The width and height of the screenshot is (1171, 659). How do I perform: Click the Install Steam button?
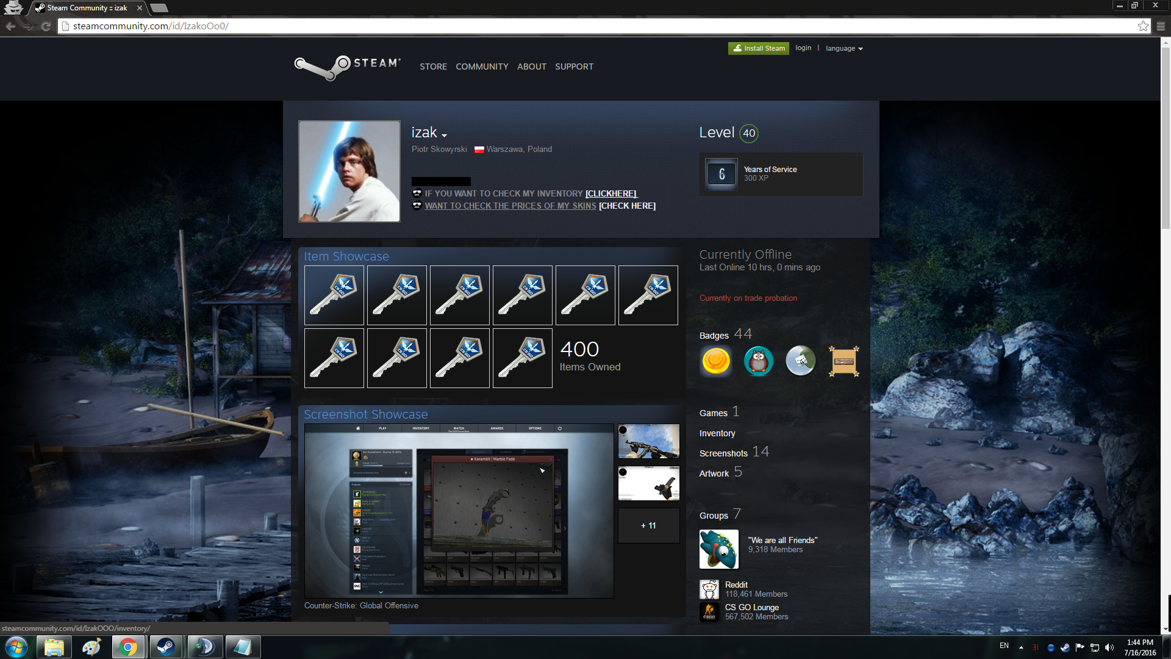click(758, 48)
